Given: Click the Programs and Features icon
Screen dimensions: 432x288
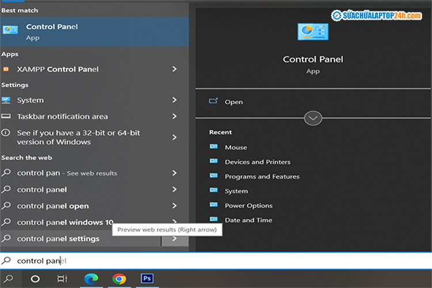Looking at the screenshot, I should pos(214,176).
